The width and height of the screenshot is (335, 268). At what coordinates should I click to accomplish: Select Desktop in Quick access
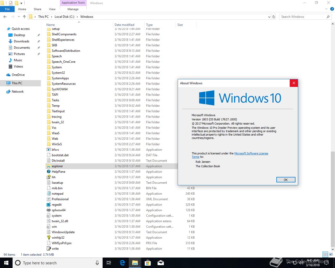click(20, 35)
